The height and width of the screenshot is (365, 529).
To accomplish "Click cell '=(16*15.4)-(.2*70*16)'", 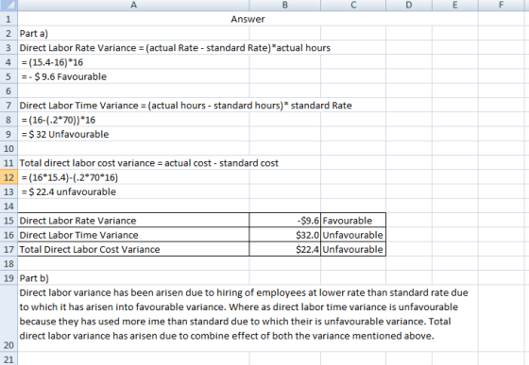I will pyautogui.click(x=133, y=177).
